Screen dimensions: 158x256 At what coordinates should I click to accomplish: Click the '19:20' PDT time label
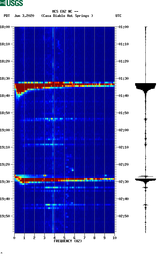pos(5,165)
